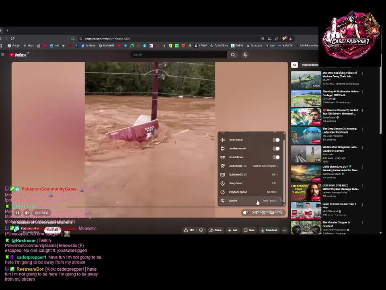Viewport: 386px width, 290px height.
Task: Select the All recommendations chip
Action: pyautogui.click(x=294, y=65)
